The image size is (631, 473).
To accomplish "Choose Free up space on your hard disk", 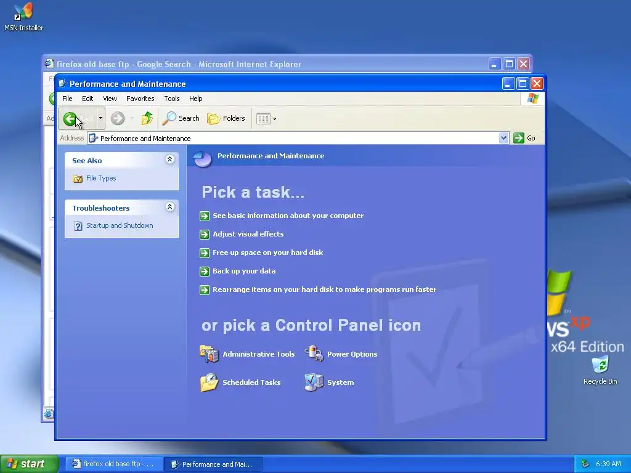I will pyautogui.click(x=267, y=253).
